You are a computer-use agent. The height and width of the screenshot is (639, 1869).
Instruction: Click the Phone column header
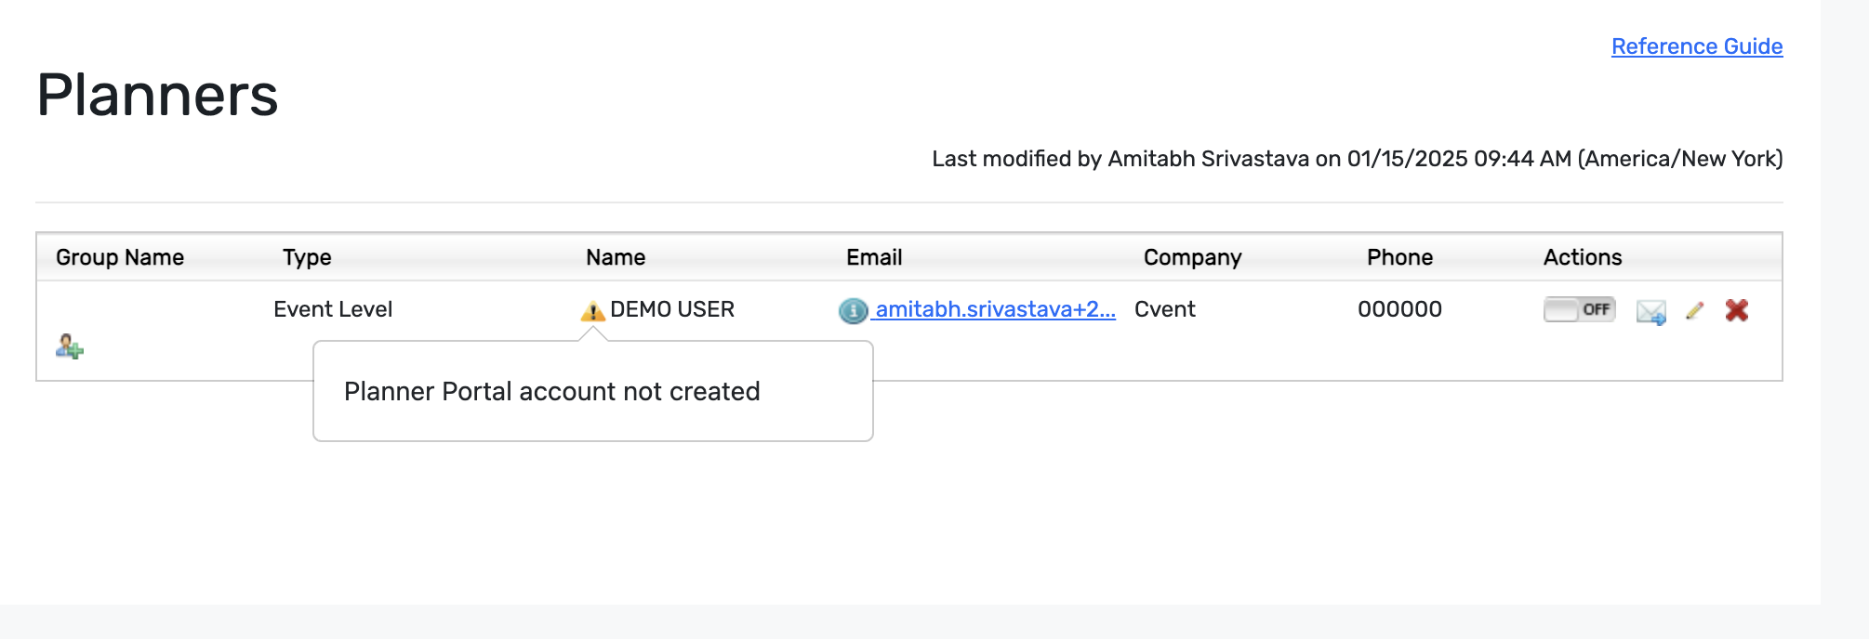pyautogui.click(x=1399, y=257)
